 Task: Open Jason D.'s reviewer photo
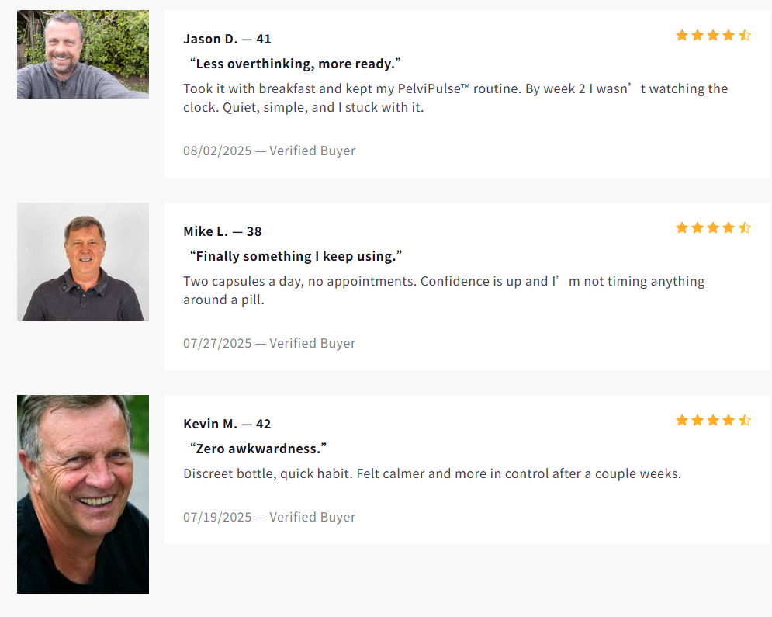click(x=83, y=54)
